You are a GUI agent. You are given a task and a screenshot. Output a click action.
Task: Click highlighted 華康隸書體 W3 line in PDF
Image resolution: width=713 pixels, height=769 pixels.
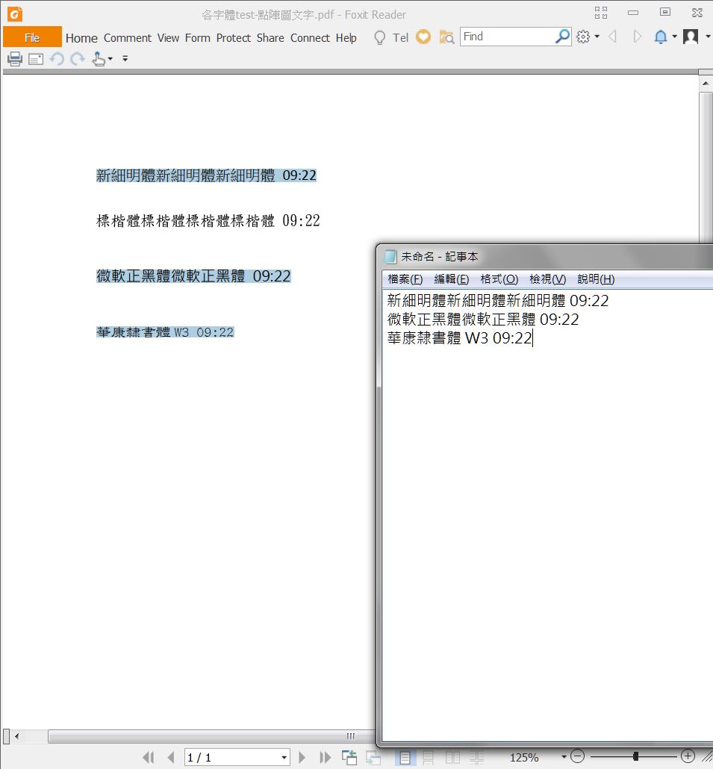point(165,332)
